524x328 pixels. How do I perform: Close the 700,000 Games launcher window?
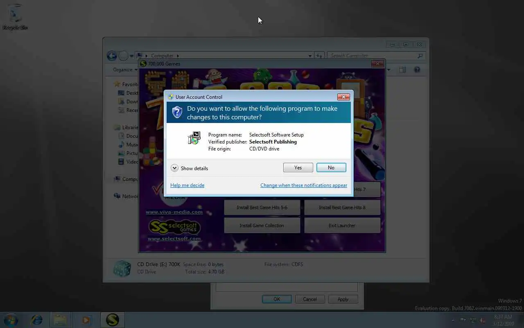(378, 64)
